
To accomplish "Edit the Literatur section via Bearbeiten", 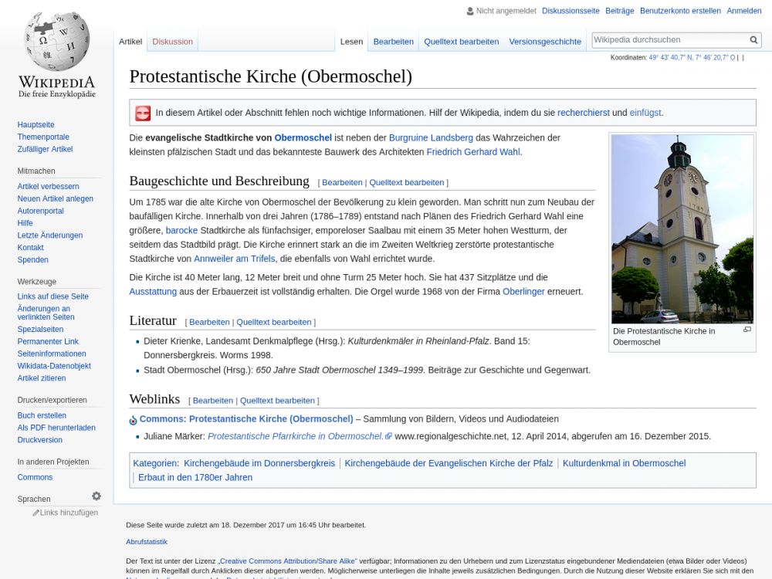I will (209, 323).
